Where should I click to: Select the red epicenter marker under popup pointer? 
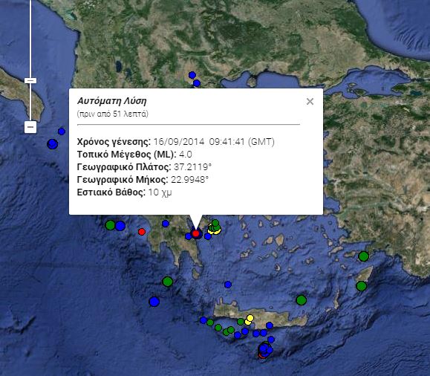point(195,233)
